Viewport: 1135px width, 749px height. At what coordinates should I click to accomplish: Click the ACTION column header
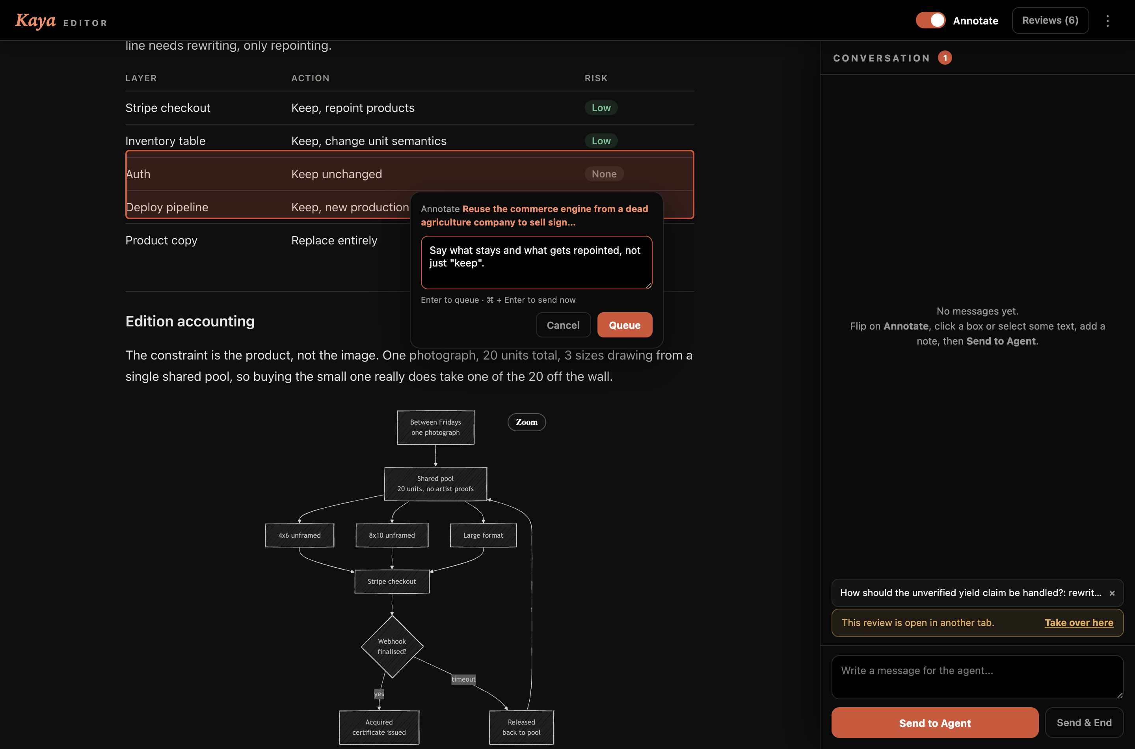(311, 78)
